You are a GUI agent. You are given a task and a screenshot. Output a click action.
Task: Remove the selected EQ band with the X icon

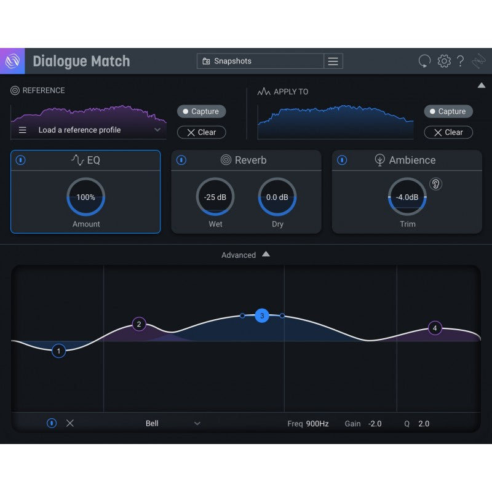(69, 423)
